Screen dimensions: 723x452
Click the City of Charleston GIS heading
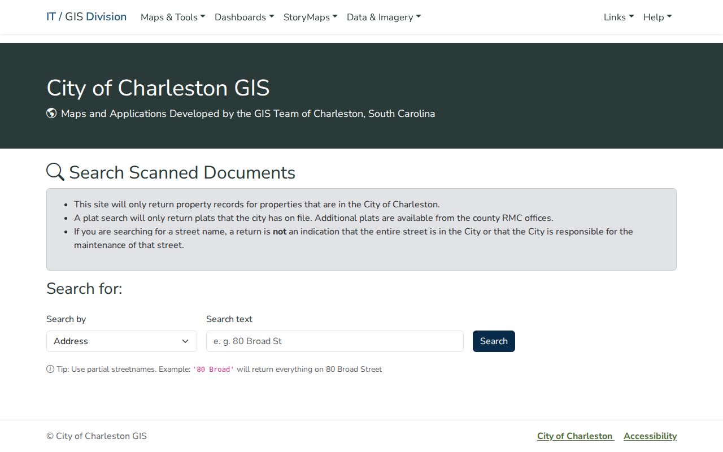[x=158, y=88]
